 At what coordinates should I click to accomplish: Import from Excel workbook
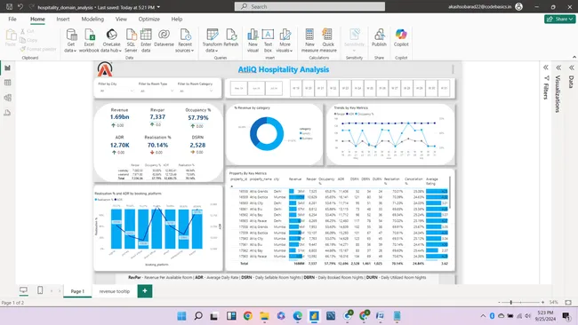pos(89,41)
